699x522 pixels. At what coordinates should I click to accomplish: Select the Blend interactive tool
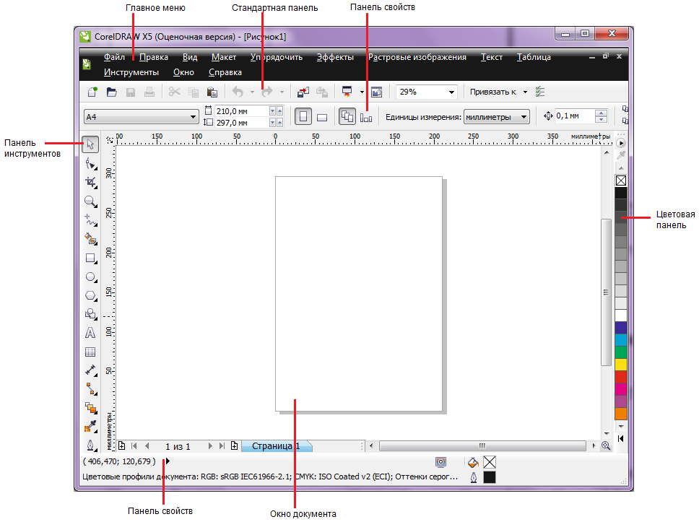(x=91, y=407)
